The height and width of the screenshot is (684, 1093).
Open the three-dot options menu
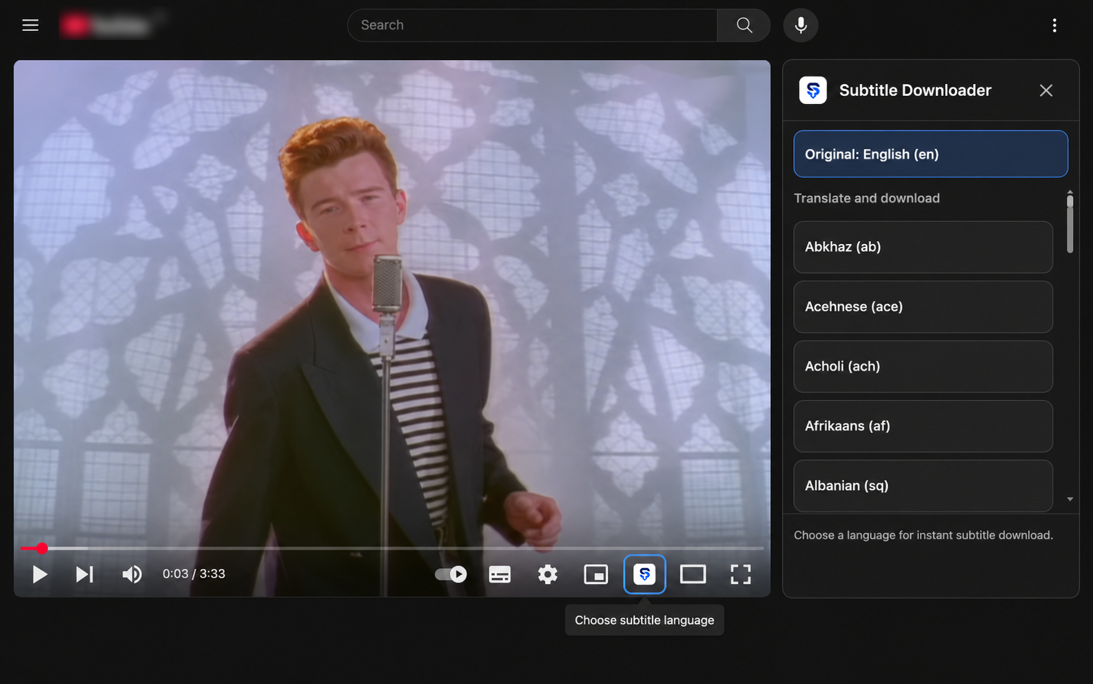(x=1054, y=26)
